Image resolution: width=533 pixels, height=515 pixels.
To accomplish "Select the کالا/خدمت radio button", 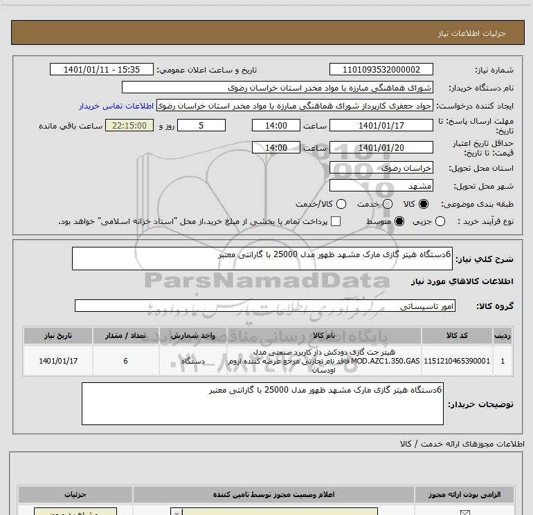I will click(x=341, y=204).
